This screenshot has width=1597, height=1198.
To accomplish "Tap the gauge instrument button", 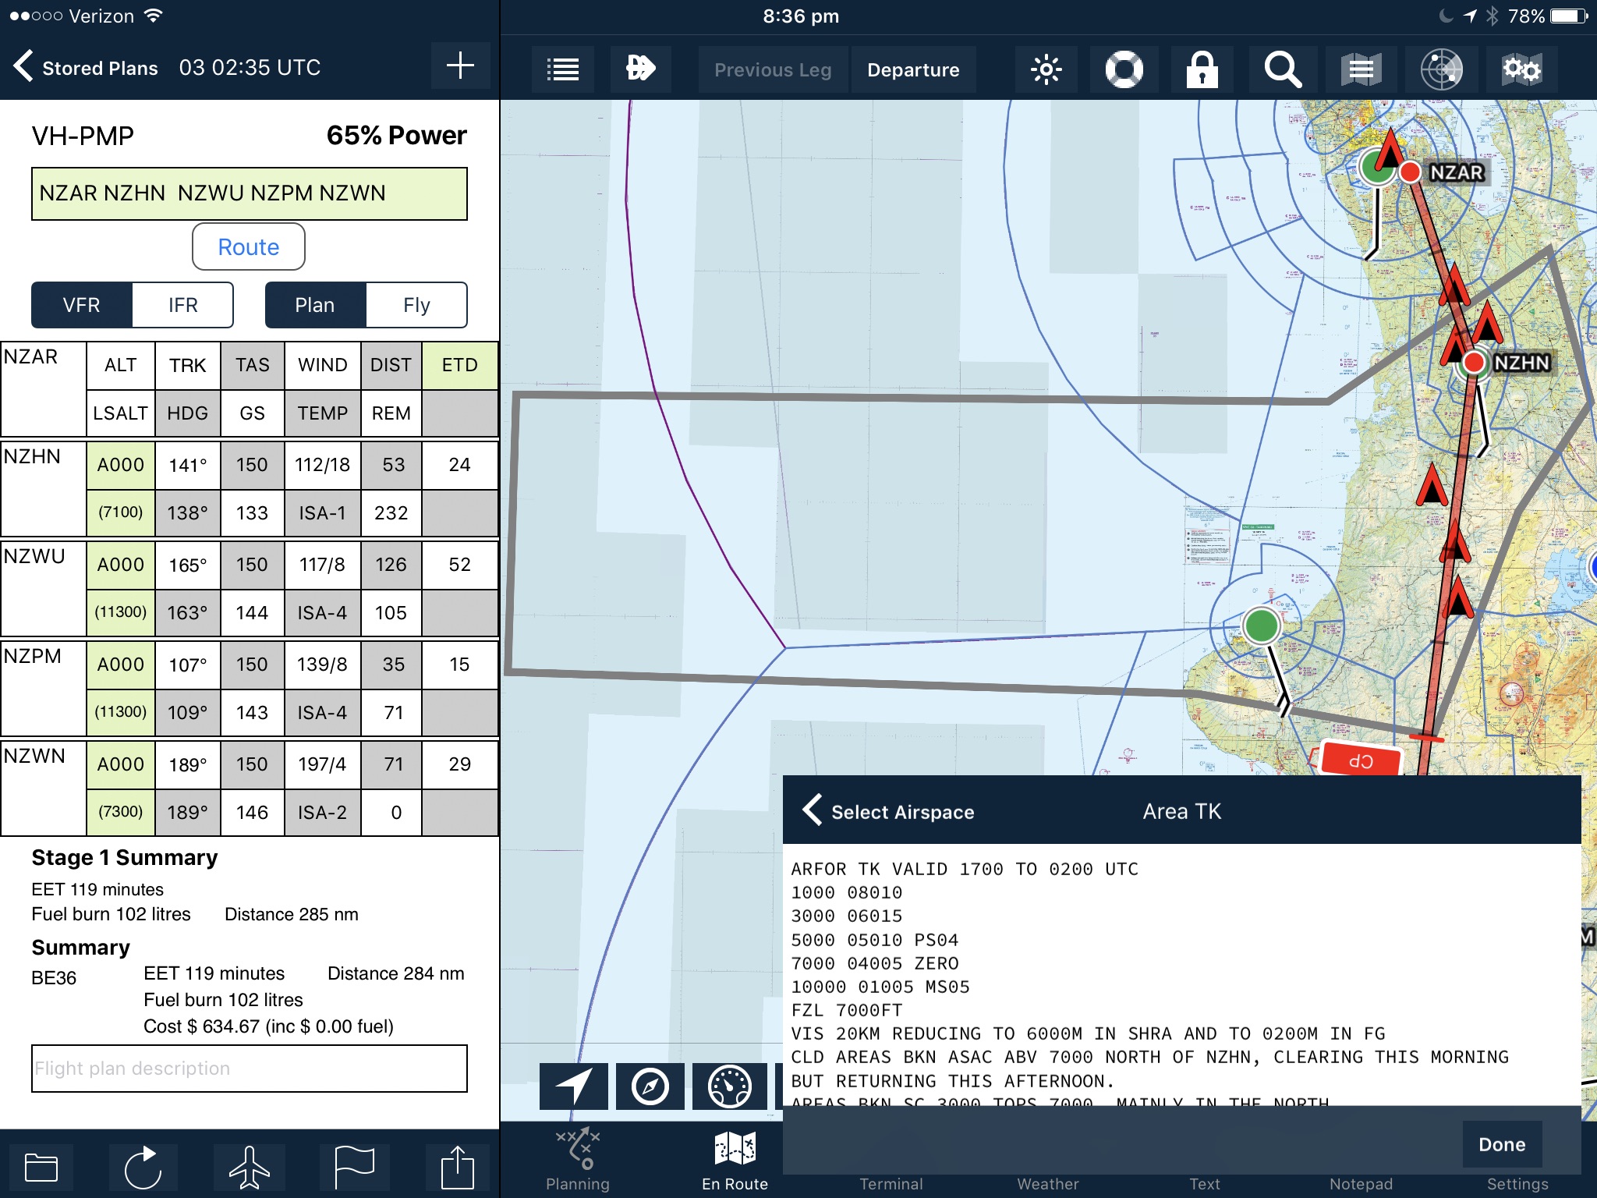I will pos(730,1086).
